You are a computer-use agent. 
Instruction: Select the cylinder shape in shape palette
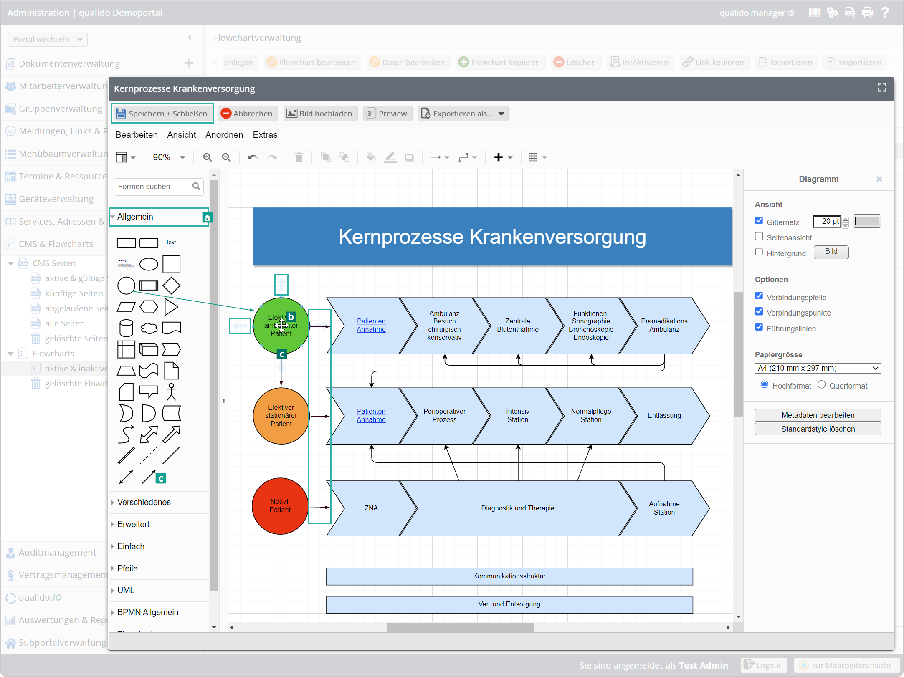point(126,328)
